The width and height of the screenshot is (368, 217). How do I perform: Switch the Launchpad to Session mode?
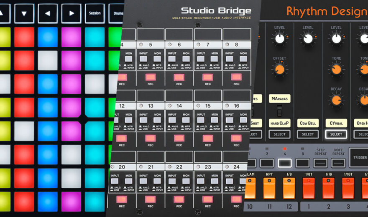pyautogui.click(x=95, y=13)
